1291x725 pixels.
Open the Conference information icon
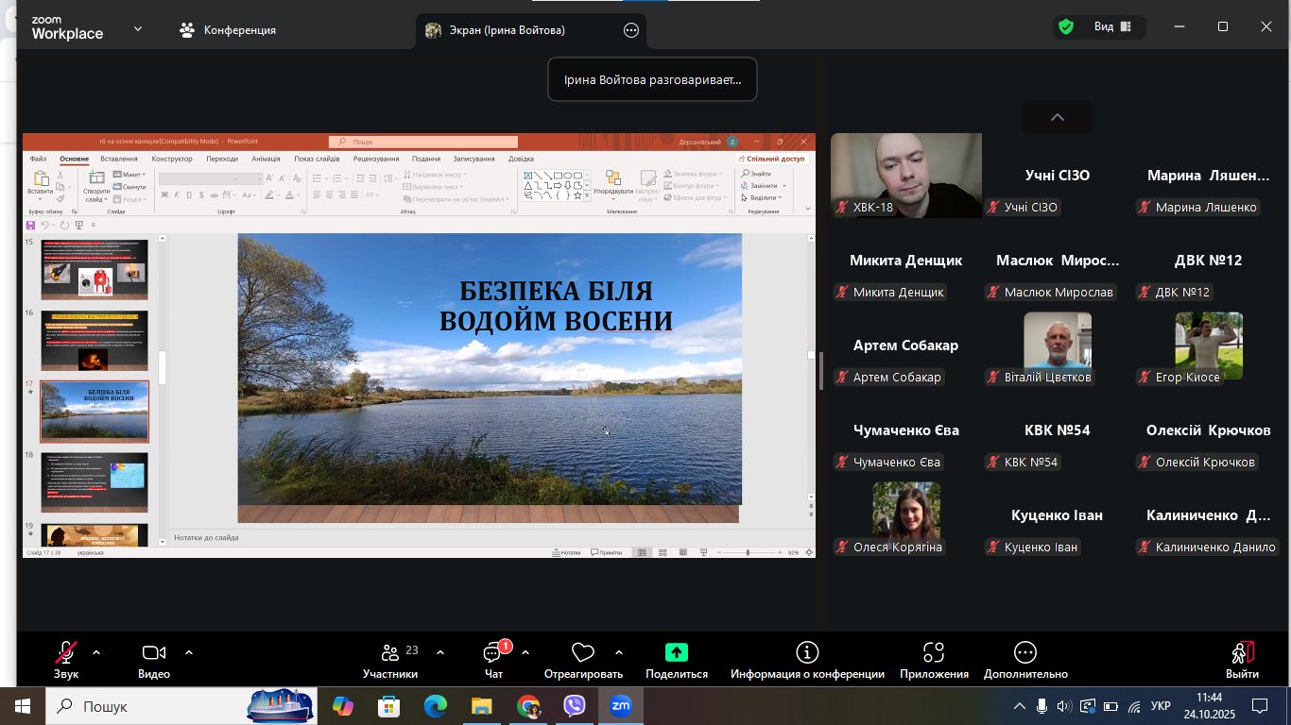tap(807, 652)
